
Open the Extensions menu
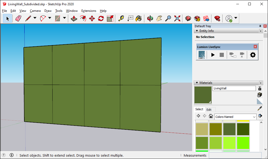click(x=89, y=11)
